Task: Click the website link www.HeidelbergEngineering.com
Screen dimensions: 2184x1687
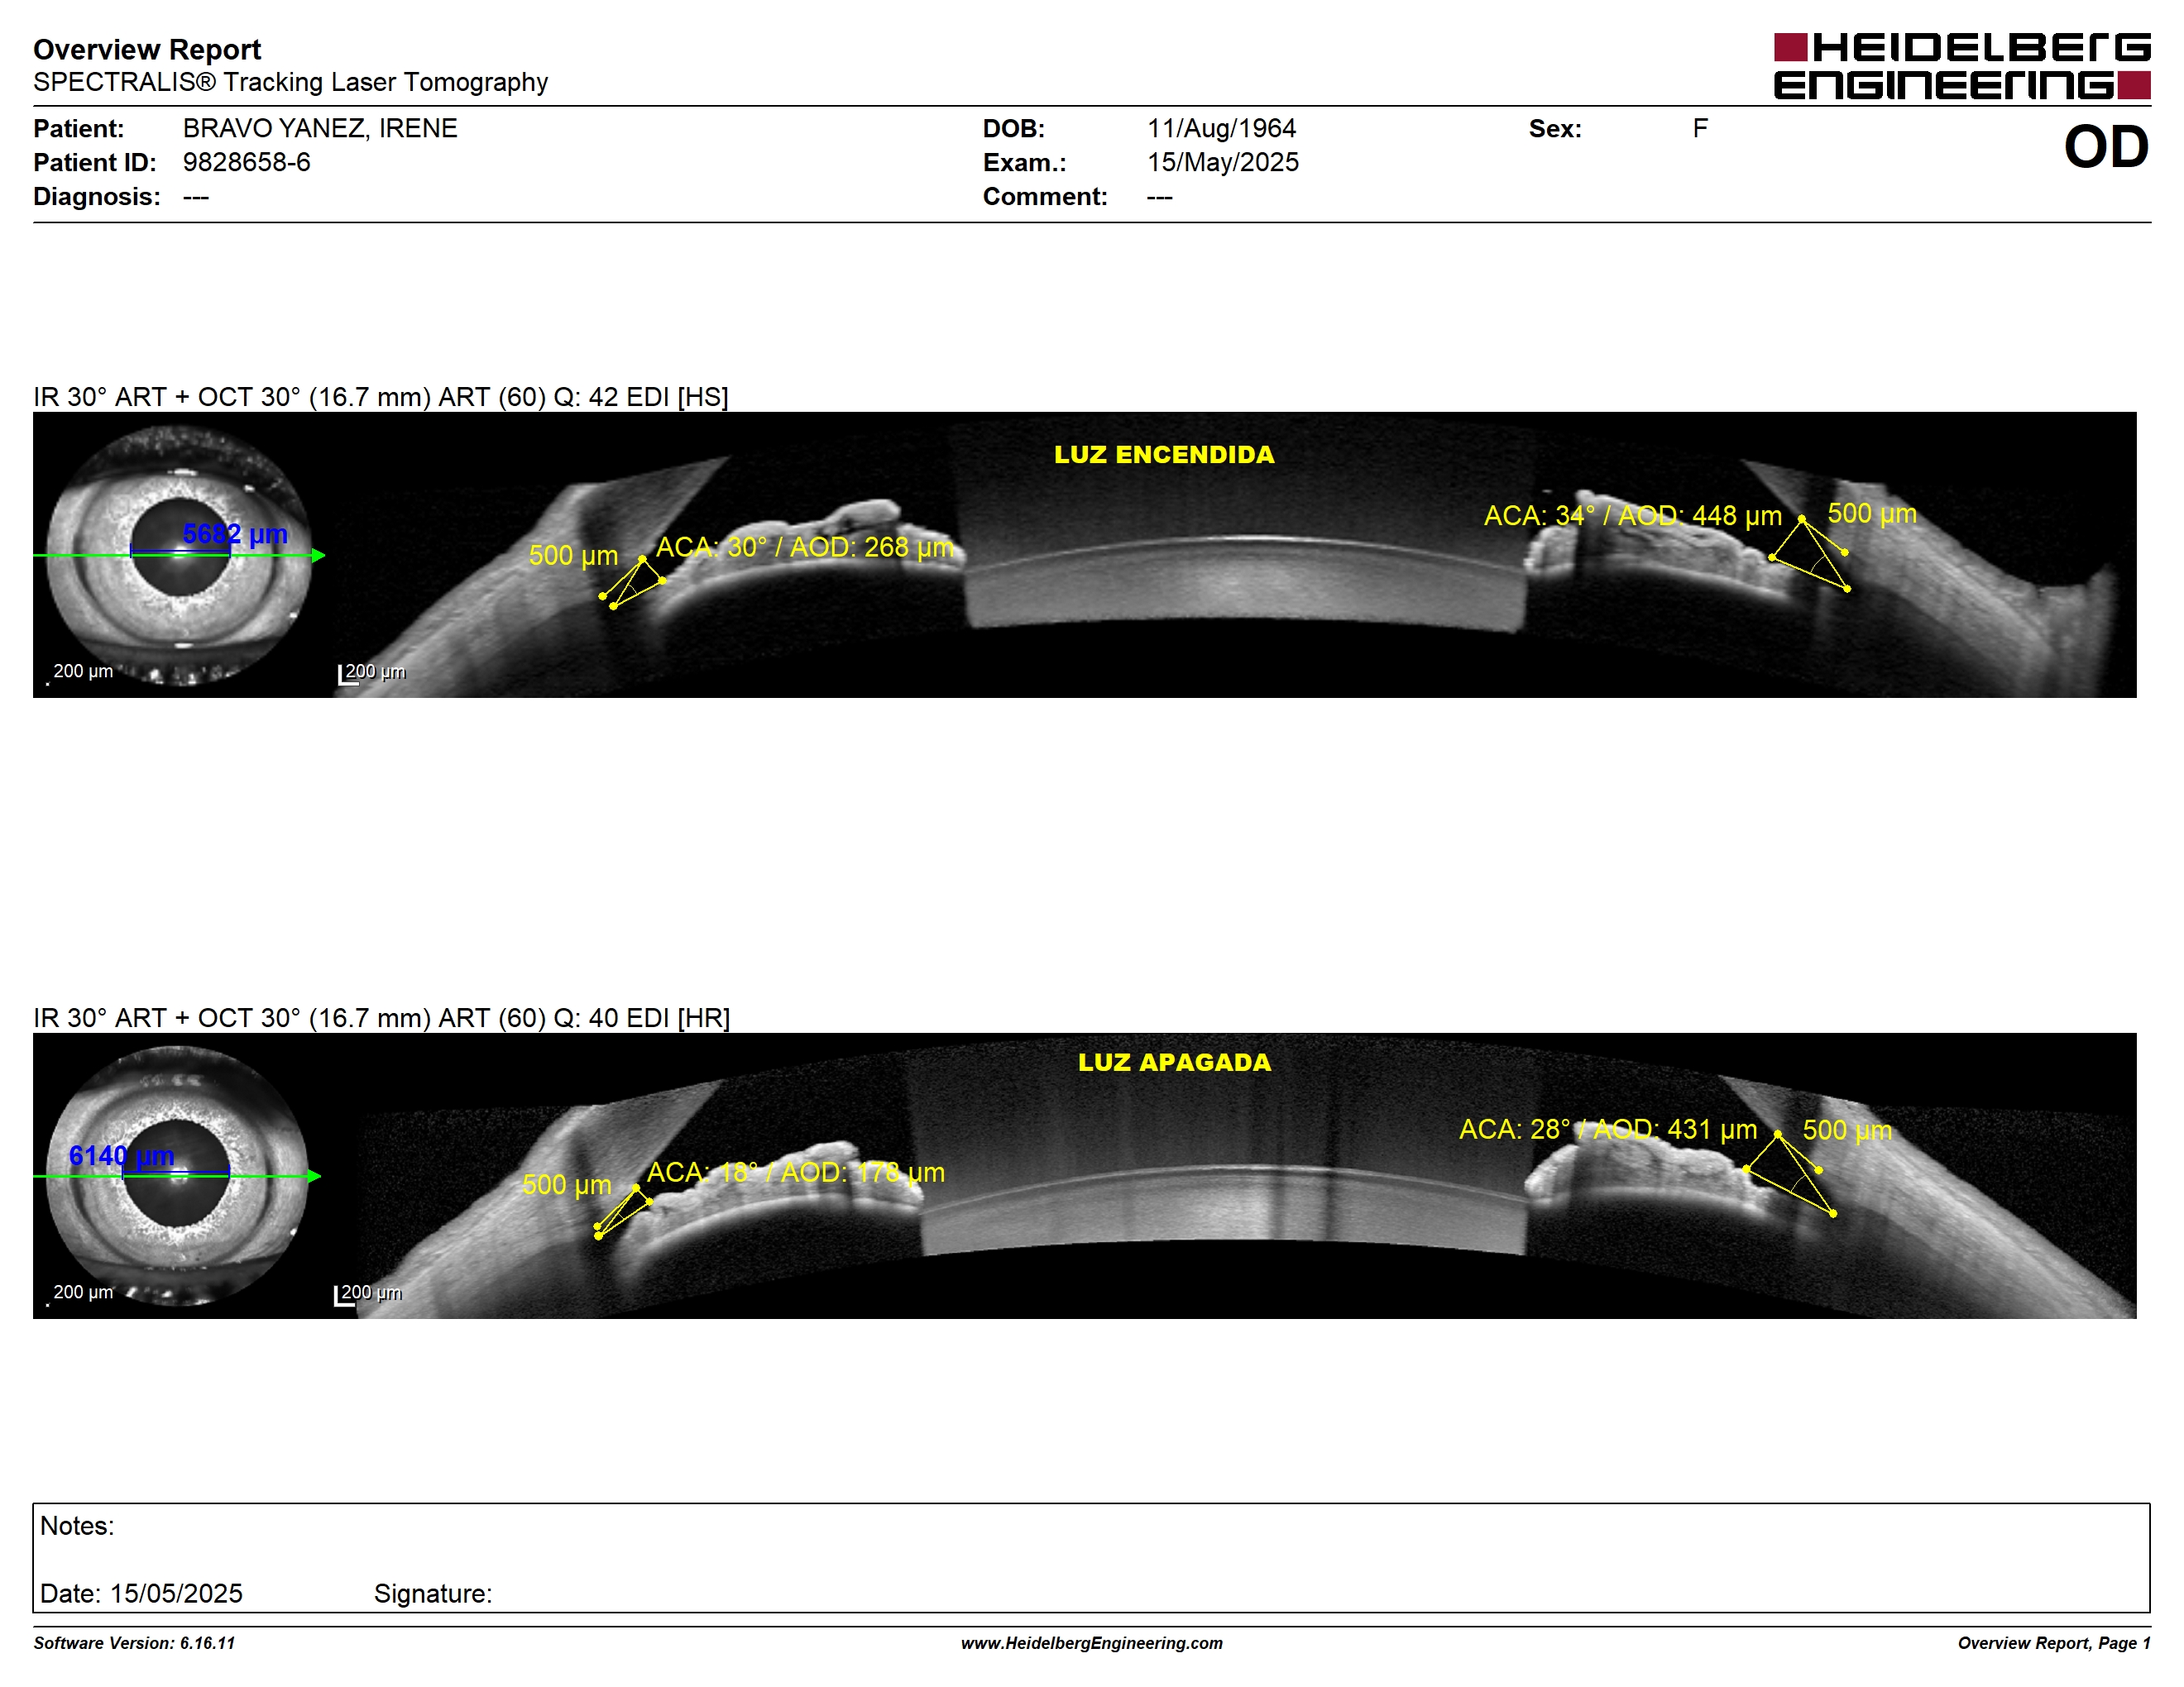Action: tap(1092, 1643)
